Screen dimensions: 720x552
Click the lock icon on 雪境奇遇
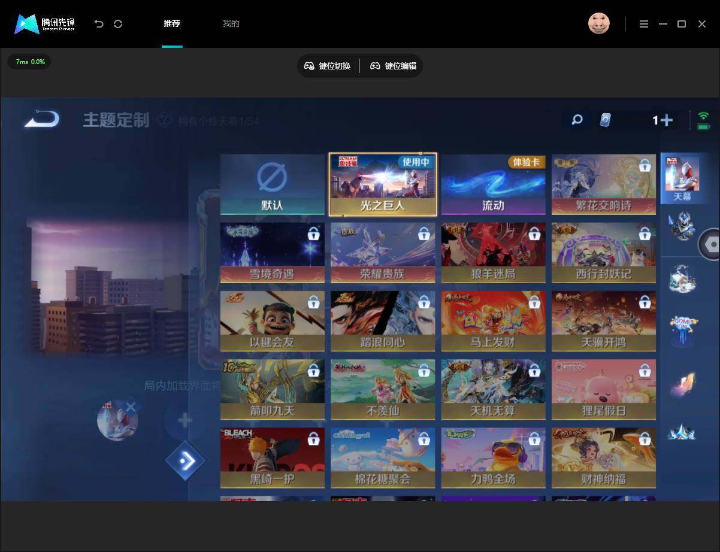click(x=313, y=234)
